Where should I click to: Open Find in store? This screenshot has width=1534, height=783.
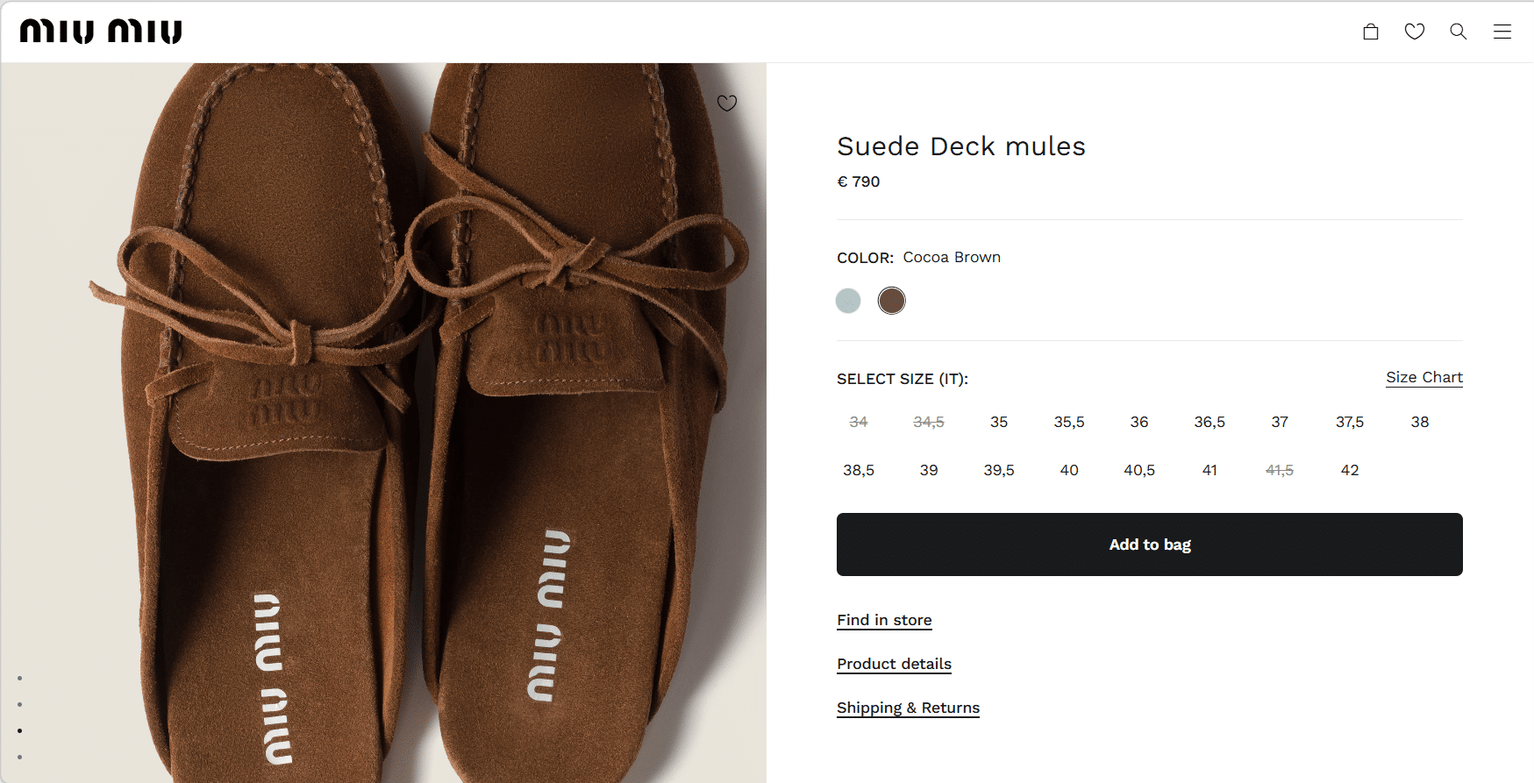(x=884, y=620)
